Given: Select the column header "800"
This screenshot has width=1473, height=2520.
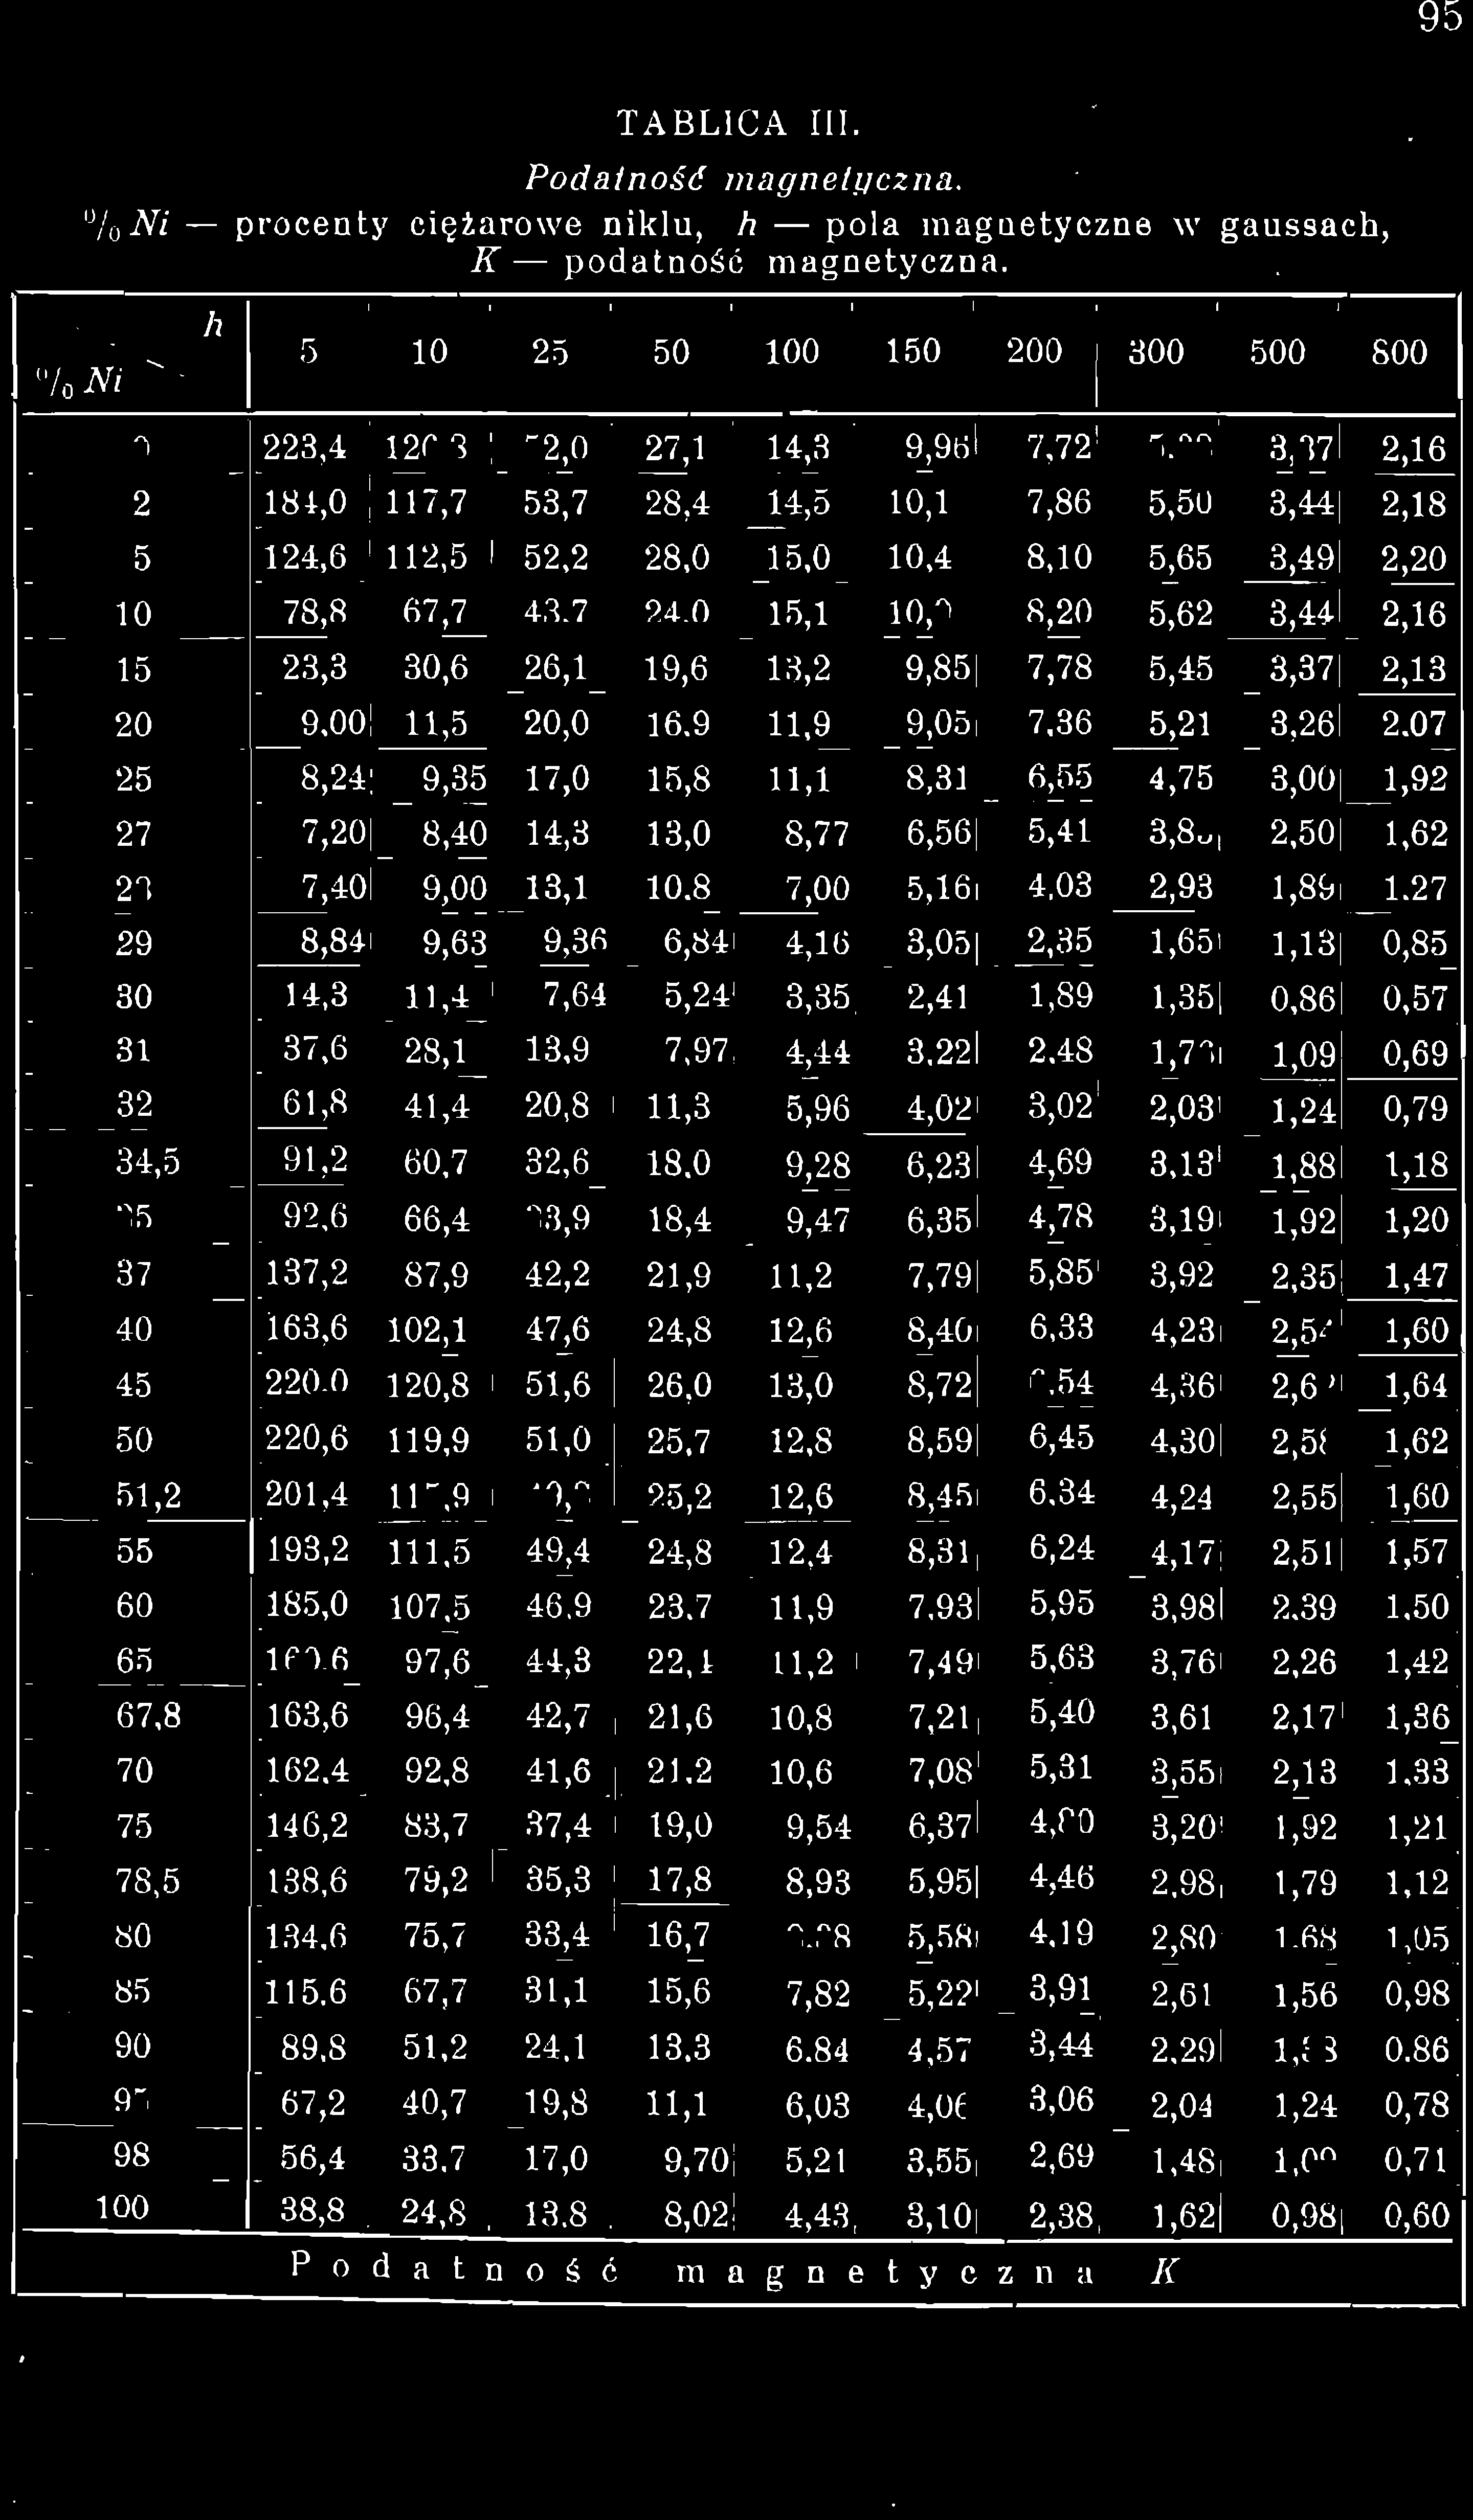Looking at the screenshot, I should (1399, 353).
